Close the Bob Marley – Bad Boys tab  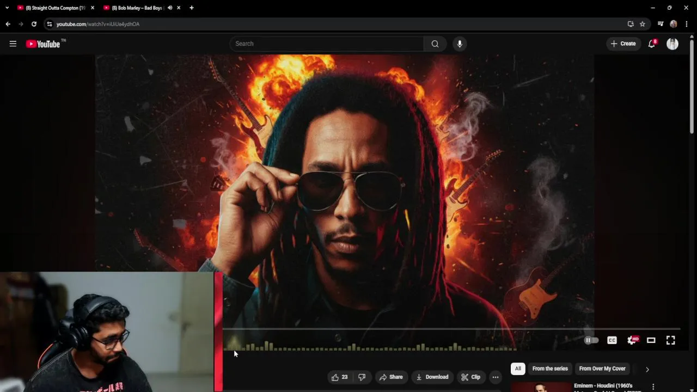[x=179, y=8]
